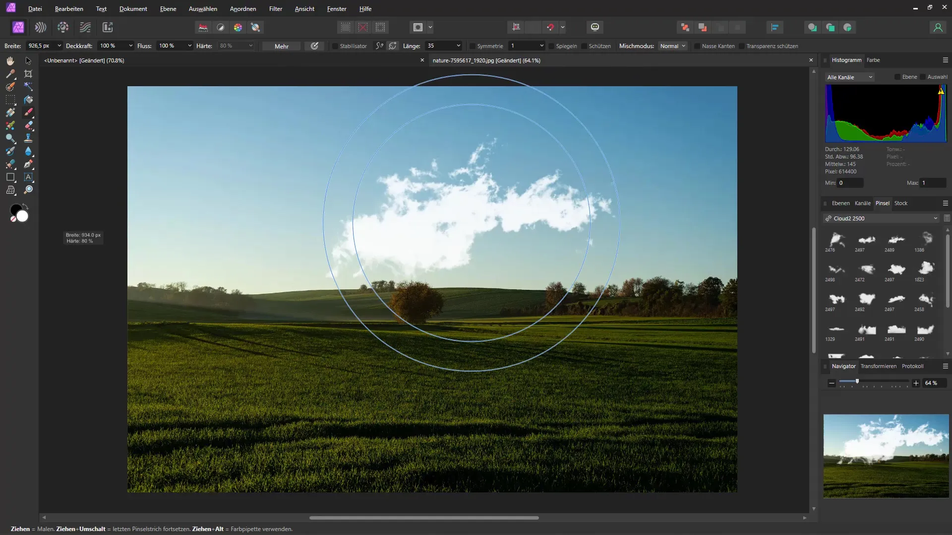This screenshot has height=535, width=952.
Task: Toggle histogram Ebene checkbox
Action: (897, 77)
